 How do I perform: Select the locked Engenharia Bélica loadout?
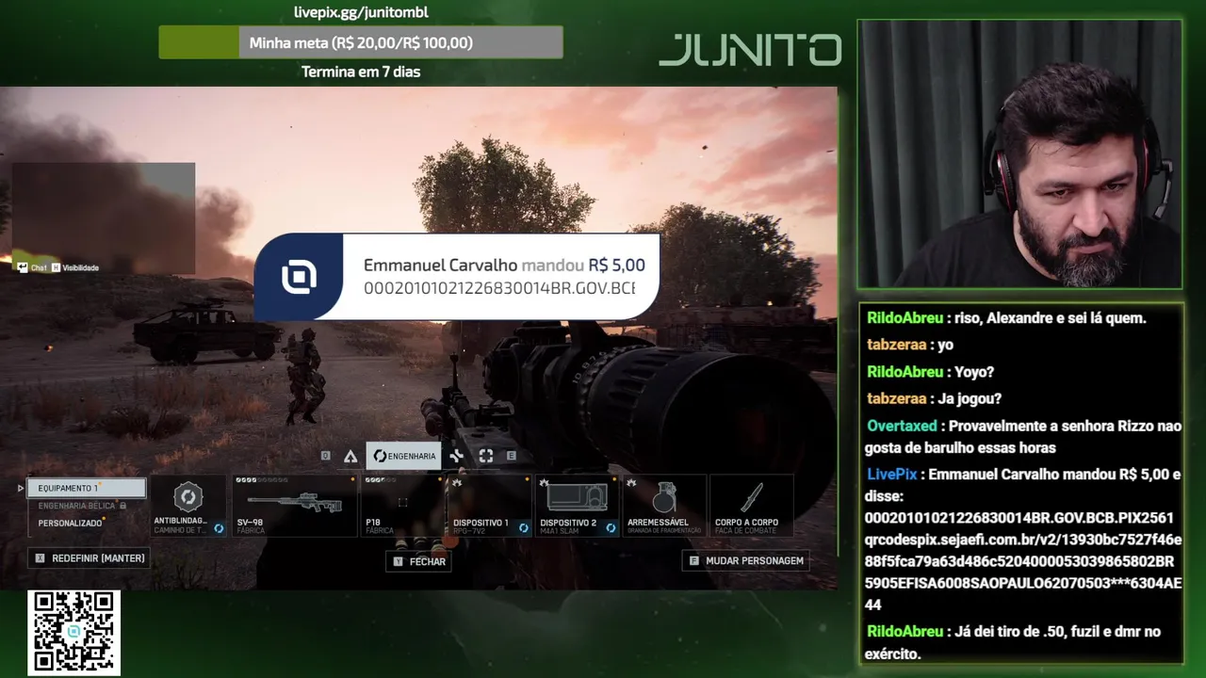click(83, 506)
